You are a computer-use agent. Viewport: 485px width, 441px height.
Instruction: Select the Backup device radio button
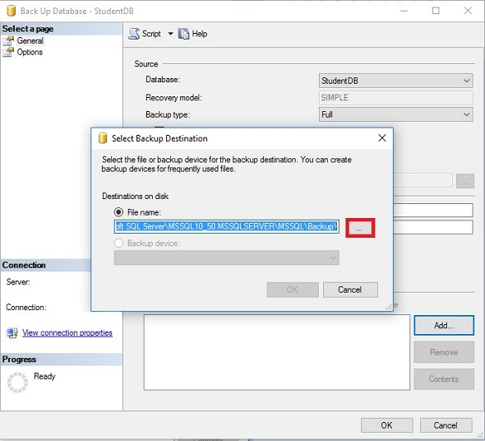pos(118,243)
